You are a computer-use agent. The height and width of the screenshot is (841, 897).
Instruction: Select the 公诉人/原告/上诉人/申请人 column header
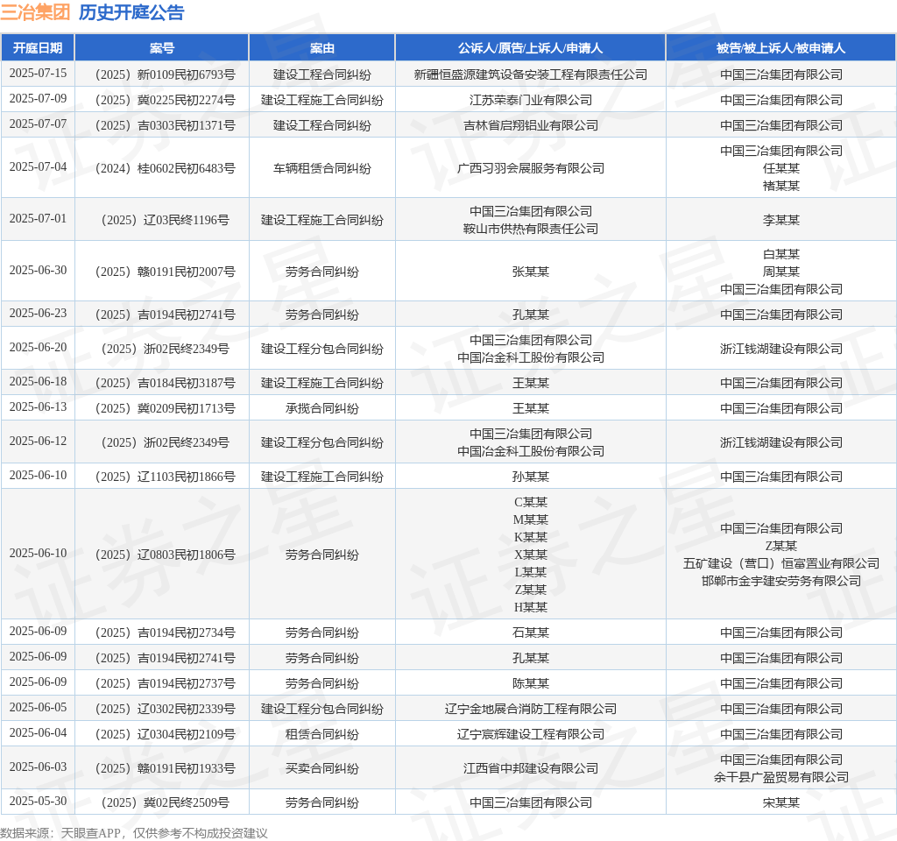click(530, 48)
